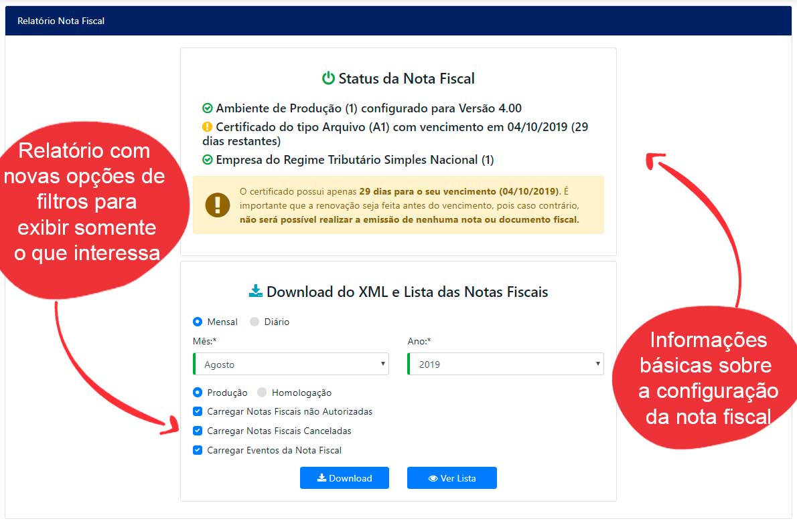Viewport: 797px width, 525px height.
Task: Select the Diário radio option
Action: tap(255, 322)
